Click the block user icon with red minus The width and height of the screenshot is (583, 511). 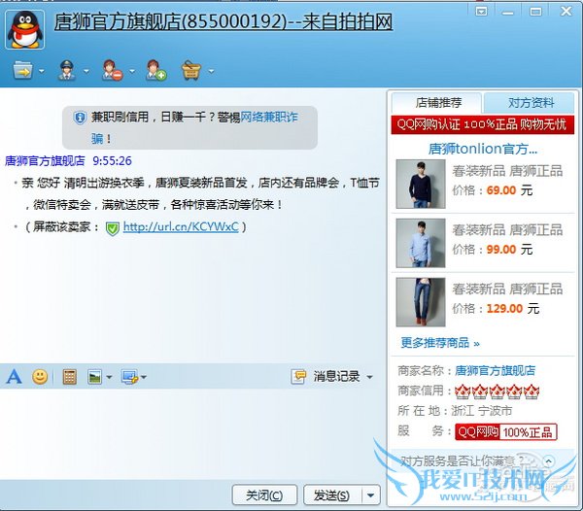113,70
